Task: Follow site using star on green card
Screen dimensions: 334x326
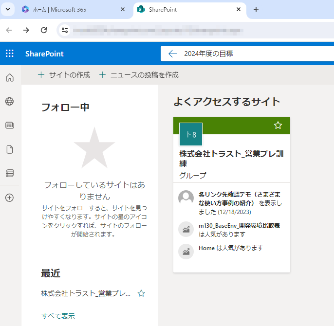Action: 278,126
